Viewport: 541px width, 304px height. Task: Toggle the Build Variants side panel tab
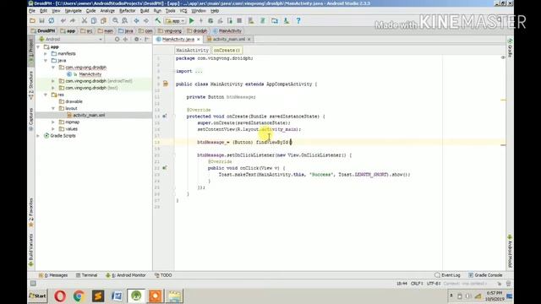point(31,250)
